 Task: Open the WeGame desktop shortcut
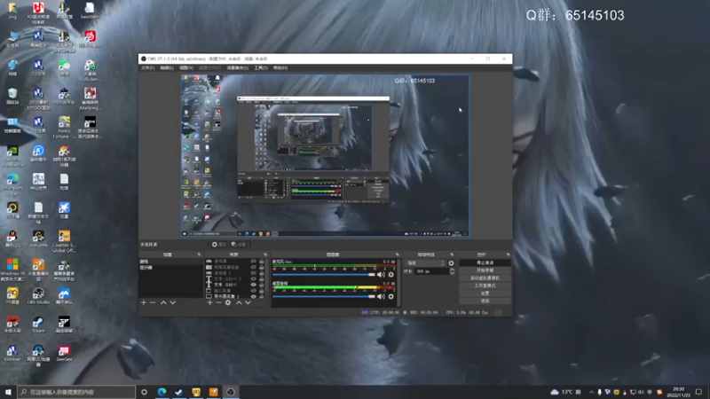[38, 239]
